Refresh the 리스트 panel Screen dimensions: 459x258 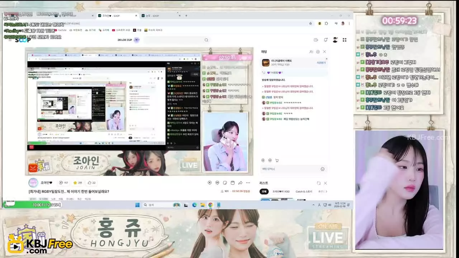tap(318, 183)
